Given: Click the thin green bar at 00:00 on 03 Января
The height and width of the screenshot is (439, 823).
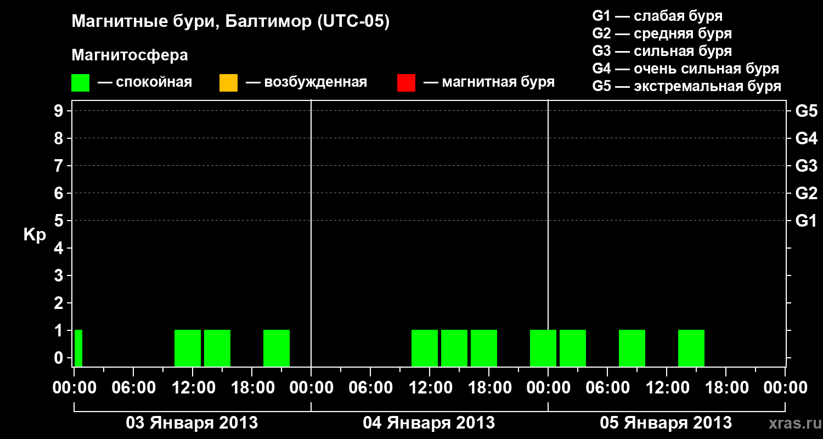Looking at the screenshot, I should (78, 348).
